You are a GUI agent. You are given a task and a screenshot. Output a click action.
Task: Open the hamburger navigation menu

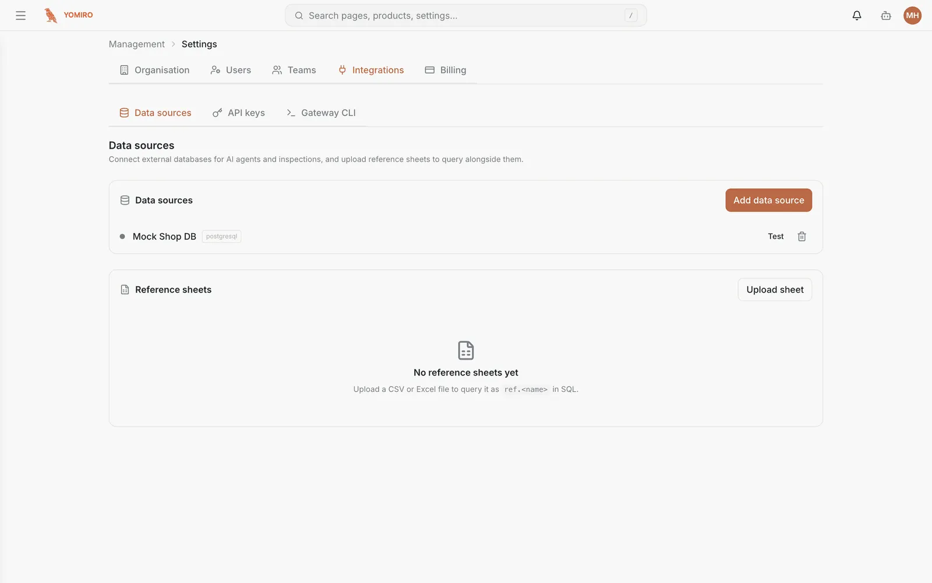(x=20, y=16)
